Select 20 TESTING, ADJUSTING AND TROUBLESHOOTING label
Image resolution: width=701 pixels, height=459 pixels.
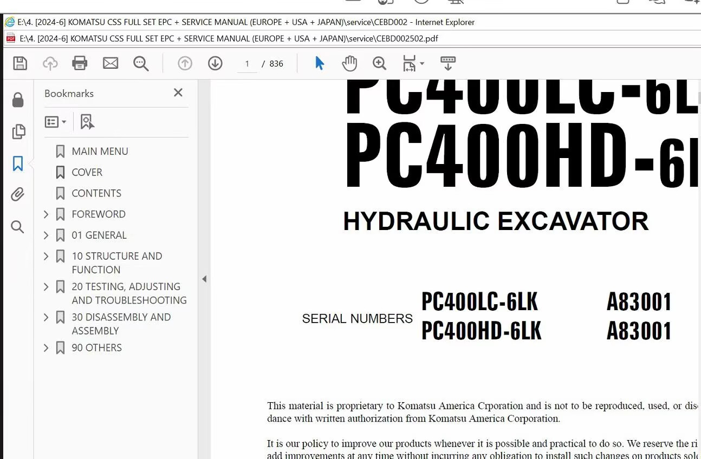coord(129,293)
